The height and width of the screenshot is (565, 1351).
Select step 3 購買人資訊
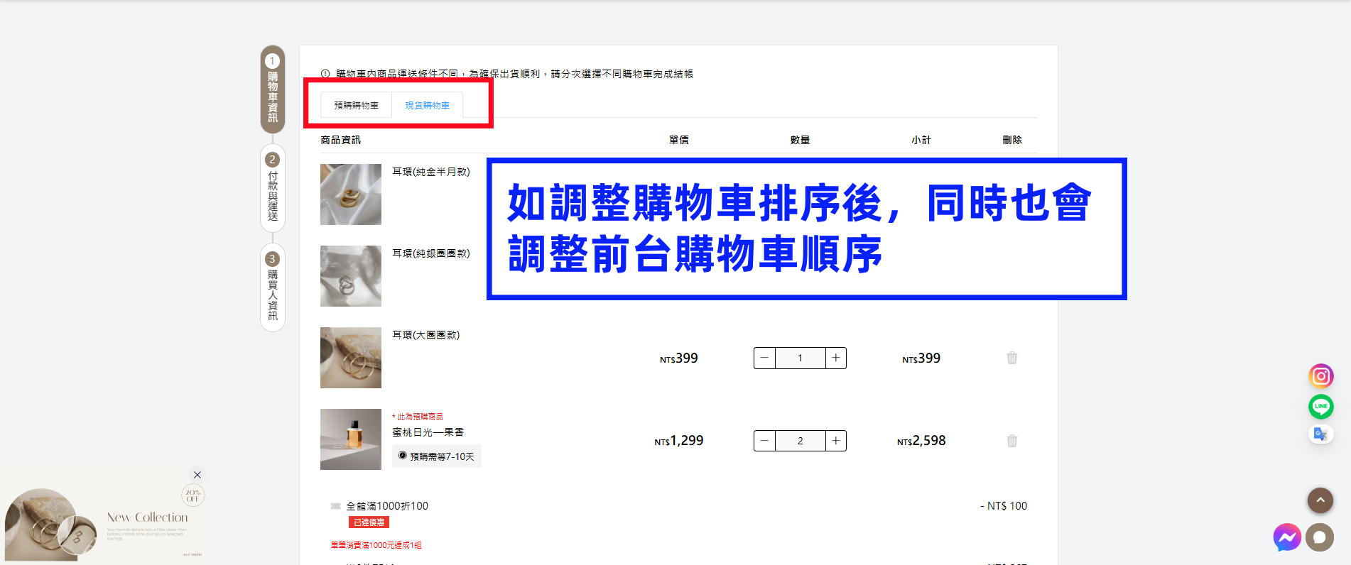(273, 287)
